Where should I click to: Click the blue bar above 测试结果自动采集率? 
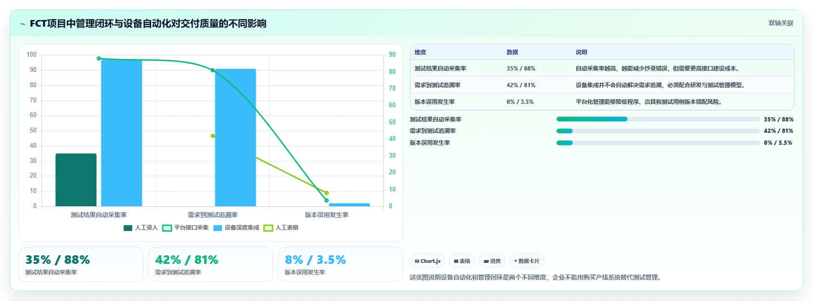tap(122, 133)
